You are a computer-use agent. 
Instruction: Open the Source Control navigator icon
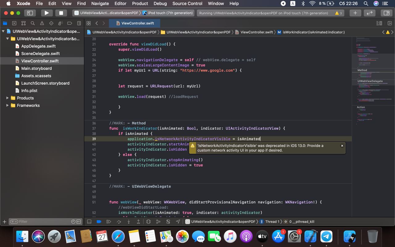[14, 23]
